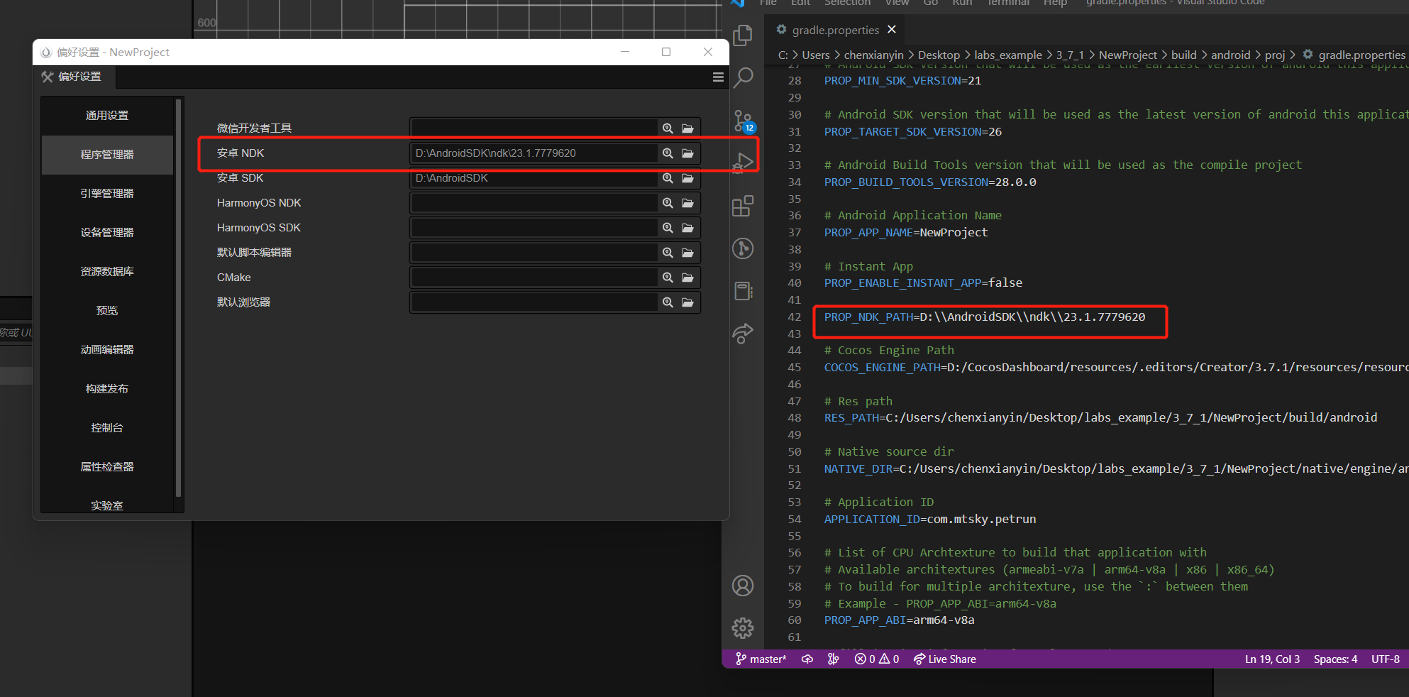This screenshot has height=697, width=1409.
Task: Select 程序管理器 in preferences sidebar
Action: coord(107,155)
